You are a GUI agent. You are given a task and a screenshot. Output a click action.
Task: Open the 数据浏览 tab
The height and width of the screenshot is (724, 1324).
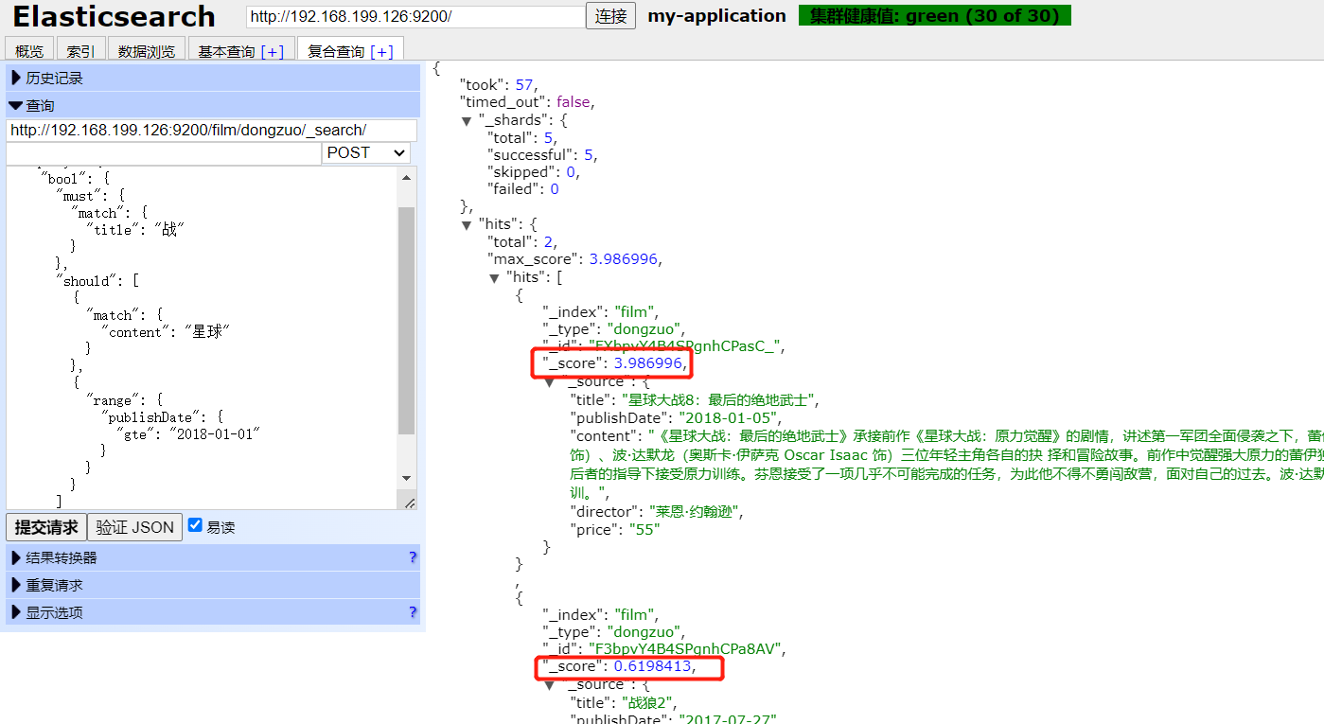point(146,52)
